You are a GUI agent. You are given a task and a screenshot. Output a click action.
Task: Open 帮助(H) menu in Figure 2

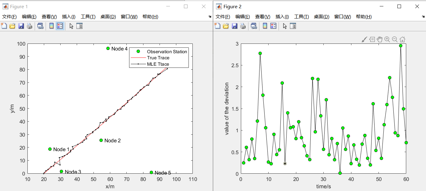coord(364,17)
